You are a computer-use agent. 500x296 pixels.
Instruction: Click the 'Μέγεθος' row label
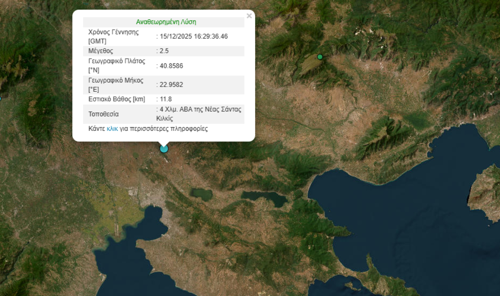click(100, 51)
